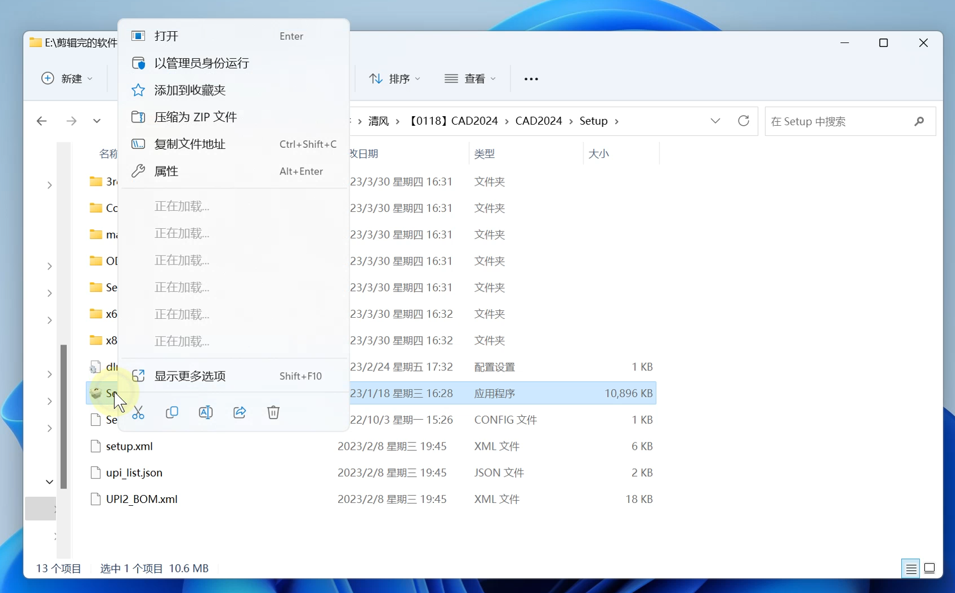955x593 pixels.
Task: Click 显示更多选项
Action: [x=234, y=376]
